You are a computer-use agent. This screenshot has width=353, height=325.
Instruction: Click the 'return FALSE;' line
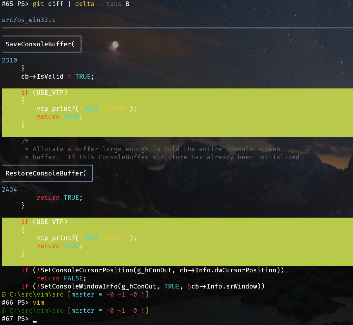coord(62,278)
